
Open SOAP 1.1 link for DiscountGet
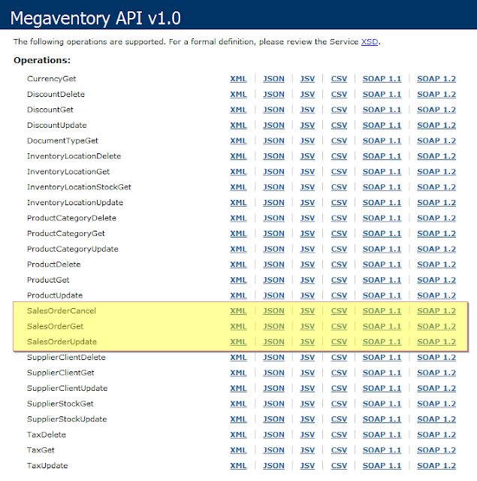click(382, 110)
